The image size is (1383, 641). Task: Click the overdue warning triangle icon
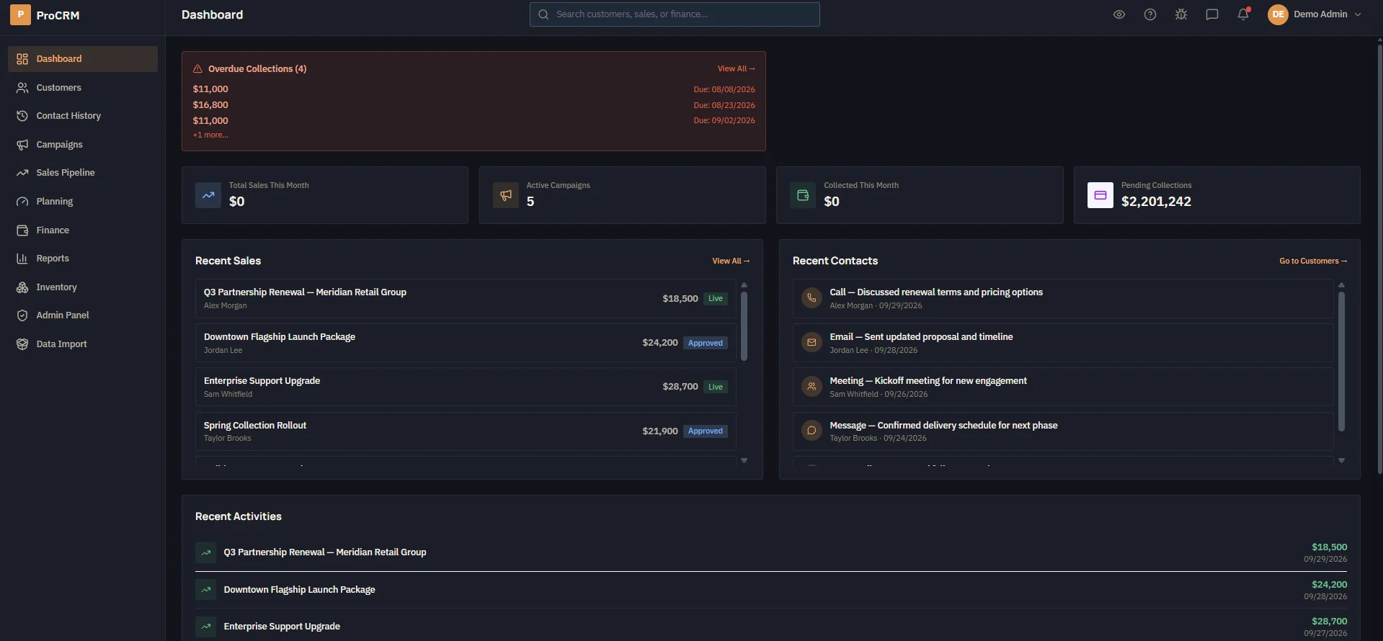tap(197, 69)
